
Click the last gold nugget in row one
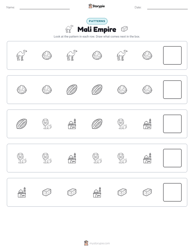tap(147, 55)
